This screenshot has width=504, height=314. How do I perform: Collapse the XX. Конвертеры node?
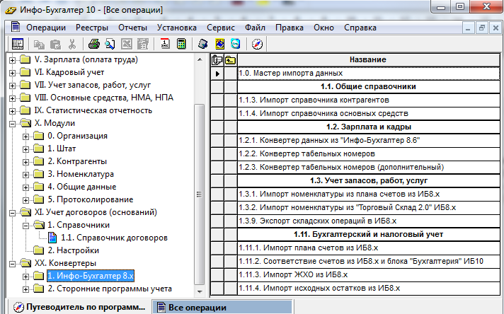pos(12,264)
